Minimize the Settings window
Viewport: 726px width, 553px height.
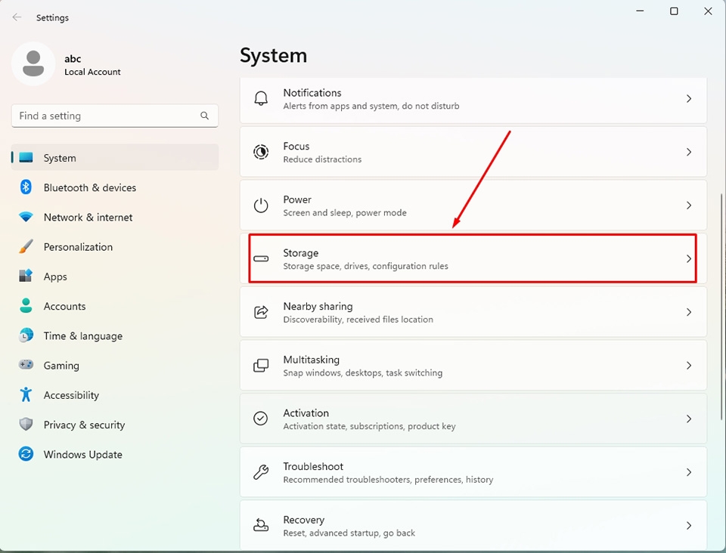[640, 11]
